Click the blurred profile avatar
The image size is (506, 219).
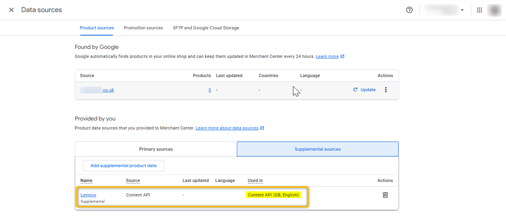coord(494,10)
